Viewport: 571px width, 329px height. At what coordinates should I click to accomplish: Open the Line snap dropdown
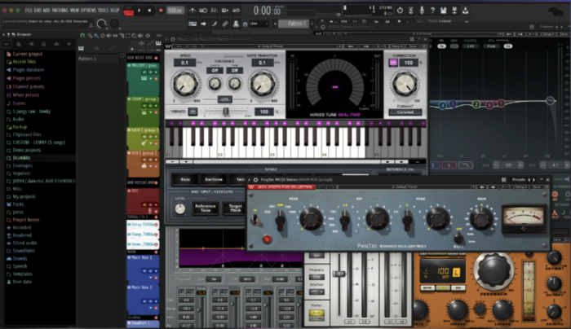(x=259, y=24)
